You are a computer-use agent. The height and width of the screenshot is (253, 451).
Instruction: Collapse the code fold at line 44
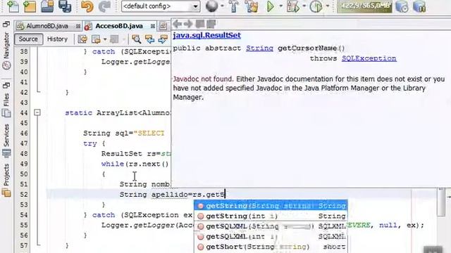[x=37, y=112]
